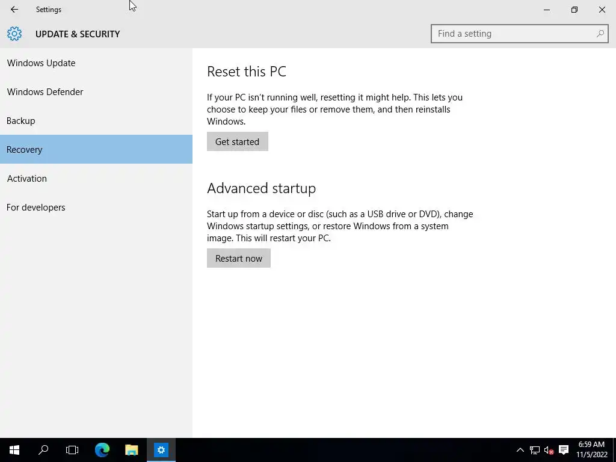Launch Microsoft Edge from the taskbar
616x462 pixels.
(102, 450)
